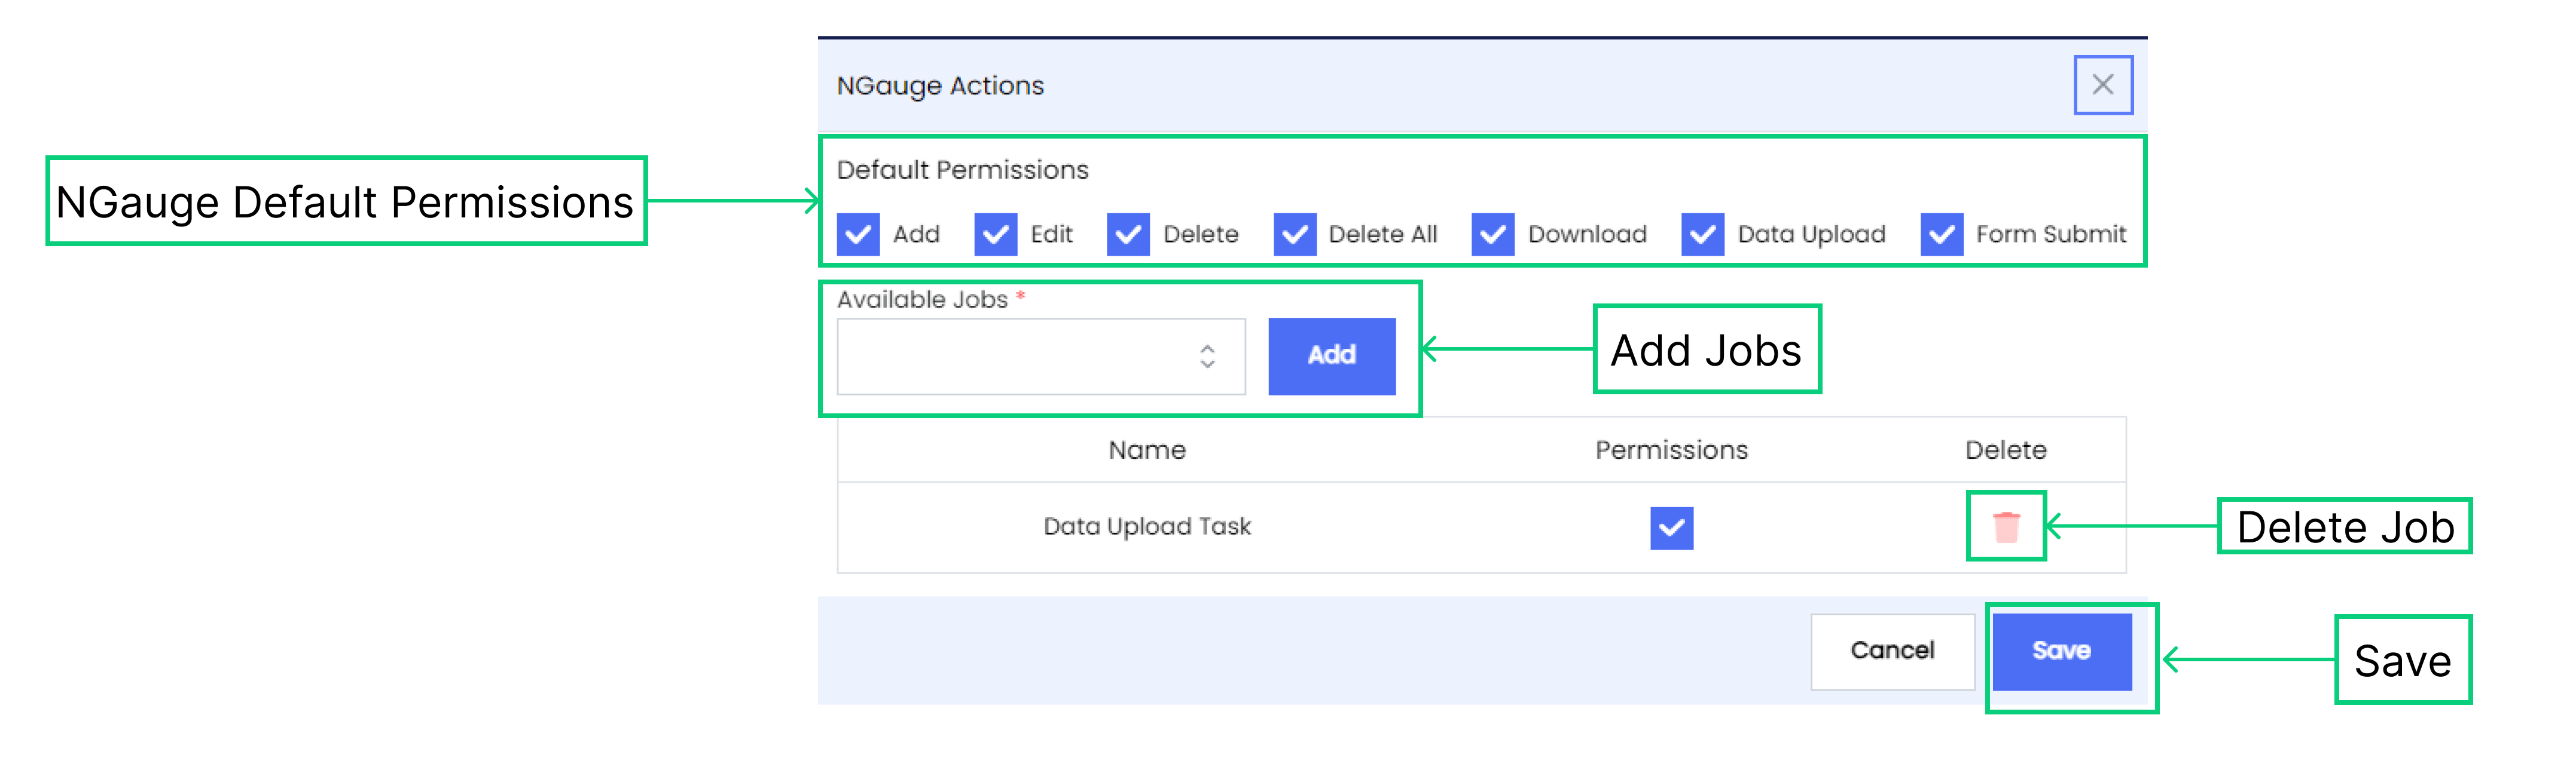
Task: Click the Name column header
Action: (x=1147, y=450)
